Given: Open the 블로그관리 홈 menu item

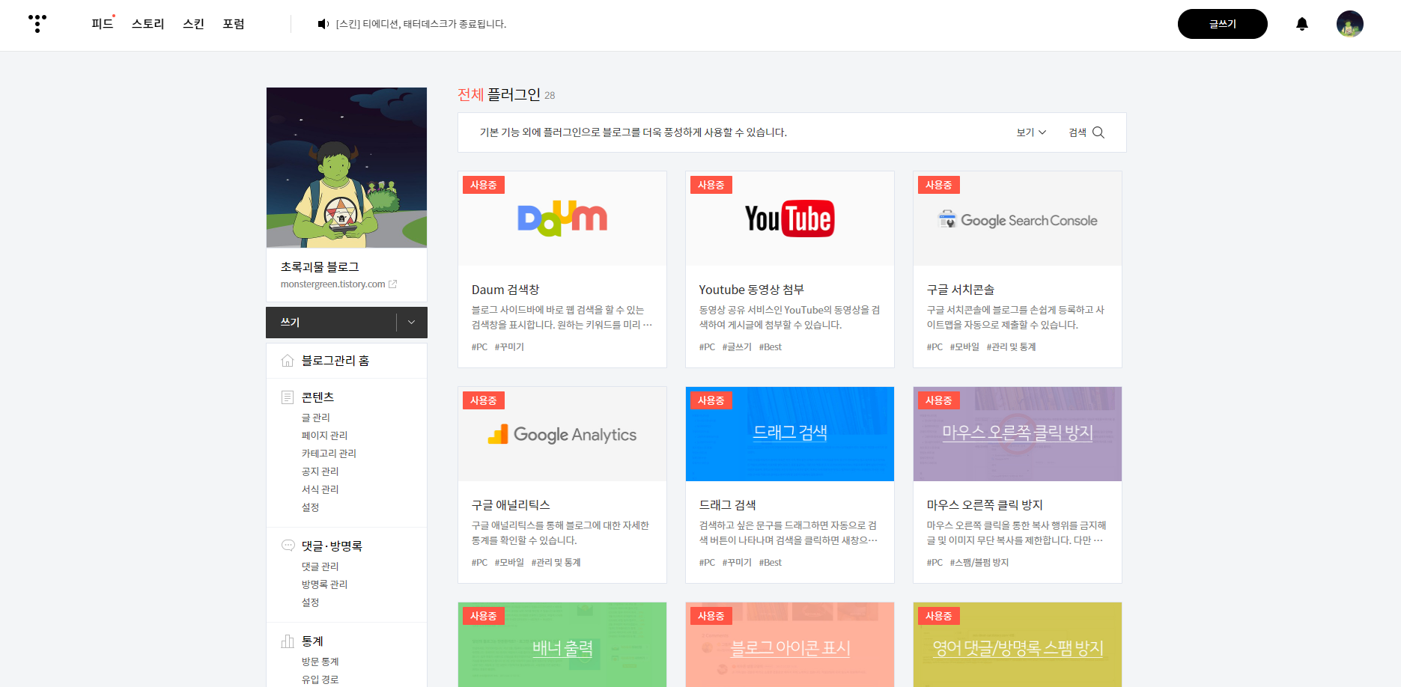Looking at the screenshot, I should pos(335,361).
